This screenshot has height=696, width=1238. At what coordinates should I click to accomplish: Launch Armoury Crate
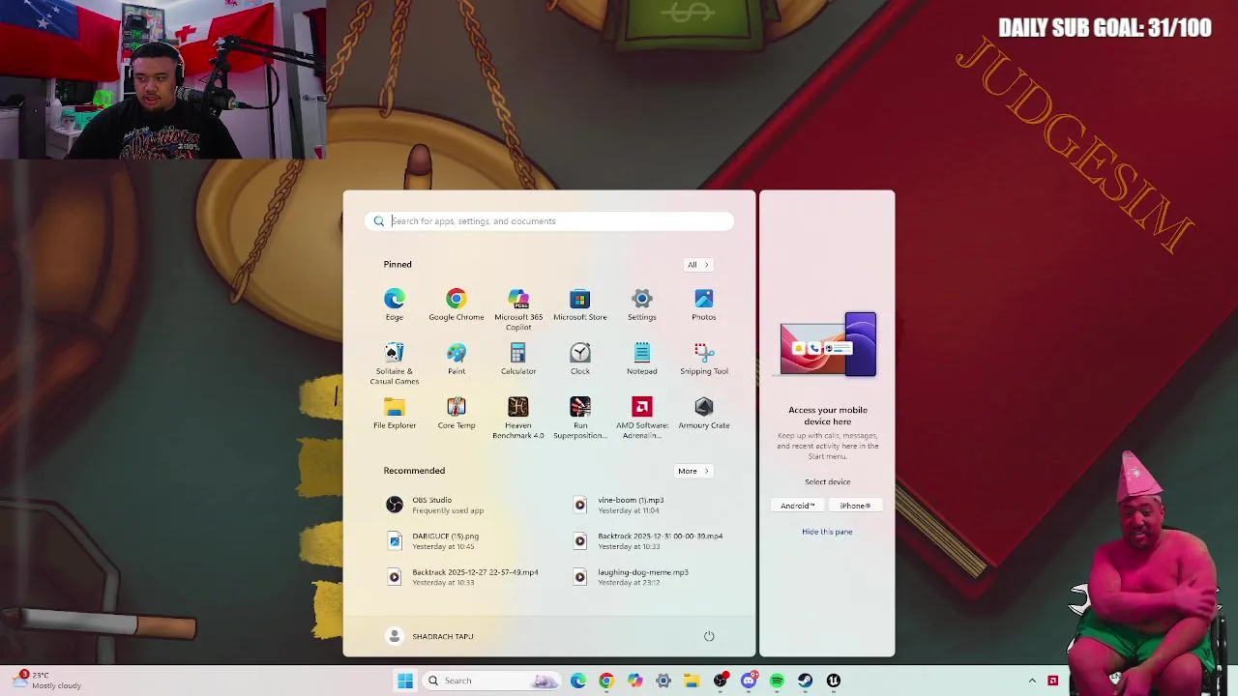(x=703, y=413)
